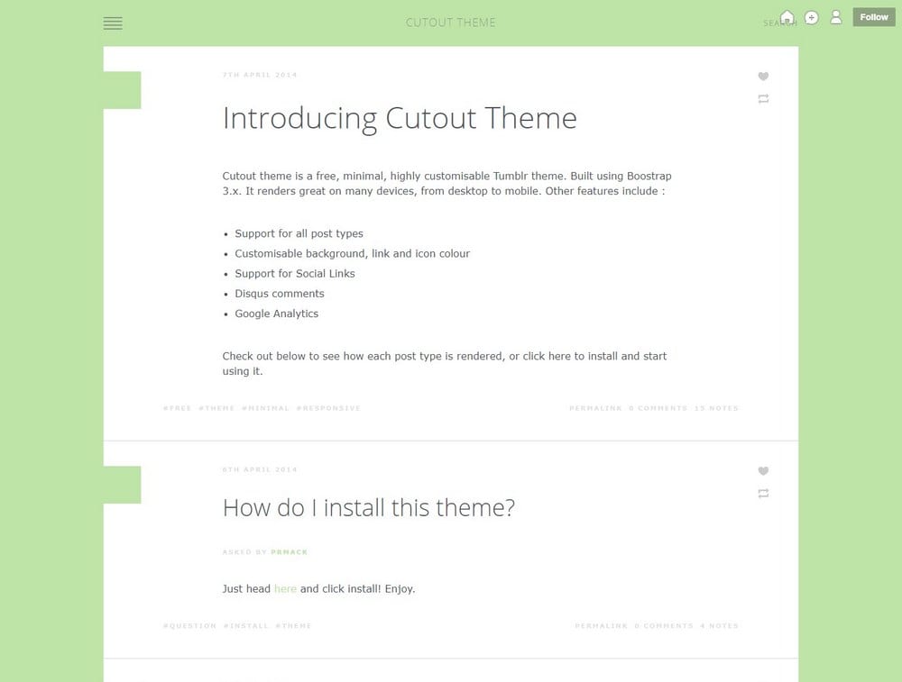902x682 pixels.
Task: Open the How do I install title
Action: (x=368, y=507)
